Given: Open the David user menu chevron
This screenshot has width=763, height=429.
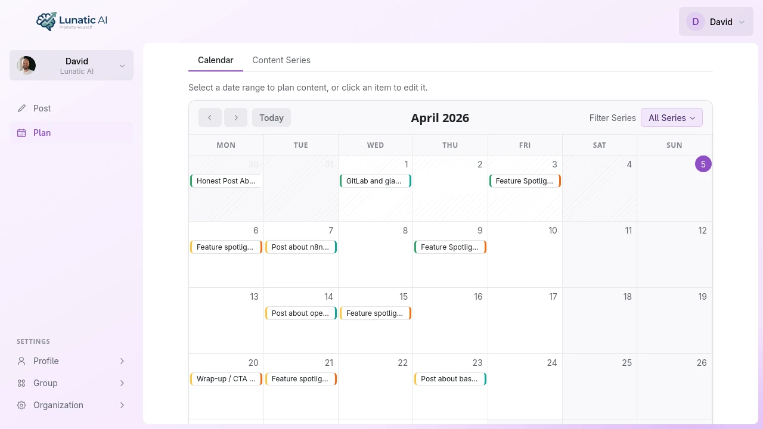Looking at the screenshot, I should pos(742,22).
